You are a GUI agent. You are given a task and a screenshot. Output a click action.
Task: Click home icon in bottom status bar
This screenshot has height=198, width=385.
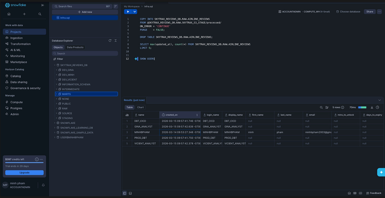pyautogui.click(x=349, y=193)
